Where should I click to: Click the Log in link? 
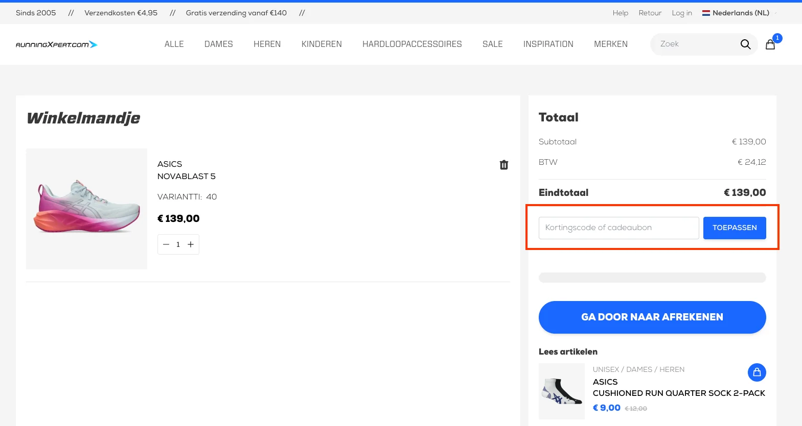[682, 13]
